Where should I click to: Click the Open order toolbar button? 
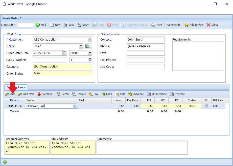pyautogui.click(x=98, y=25)
